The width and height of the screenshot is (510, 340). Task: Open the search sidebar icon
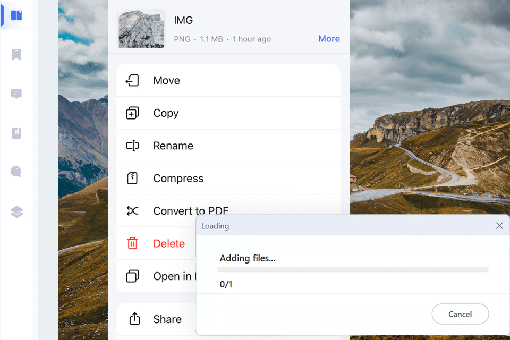tap(16, 172)
